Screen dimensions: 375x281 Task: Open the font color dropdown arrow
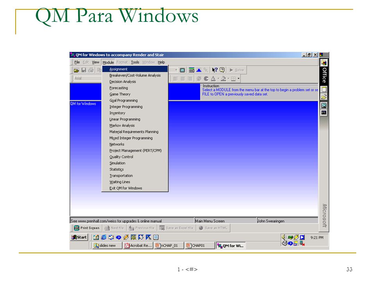tap(218, 78)
